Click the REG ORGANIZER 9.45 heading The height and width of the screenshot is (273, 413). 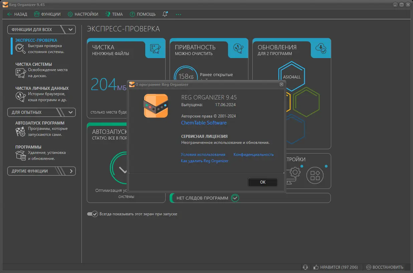click(209, 97)
